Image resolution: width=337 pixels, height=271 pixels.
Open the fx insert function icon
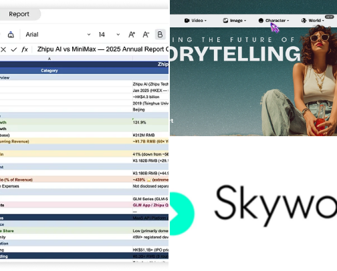pyautogui.click(x=25, y=49)
